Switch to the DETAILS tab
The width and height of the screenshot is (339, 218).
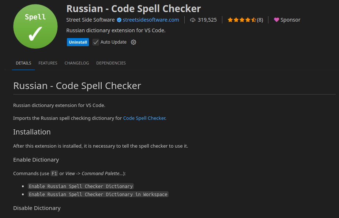[x=23, y=63]
